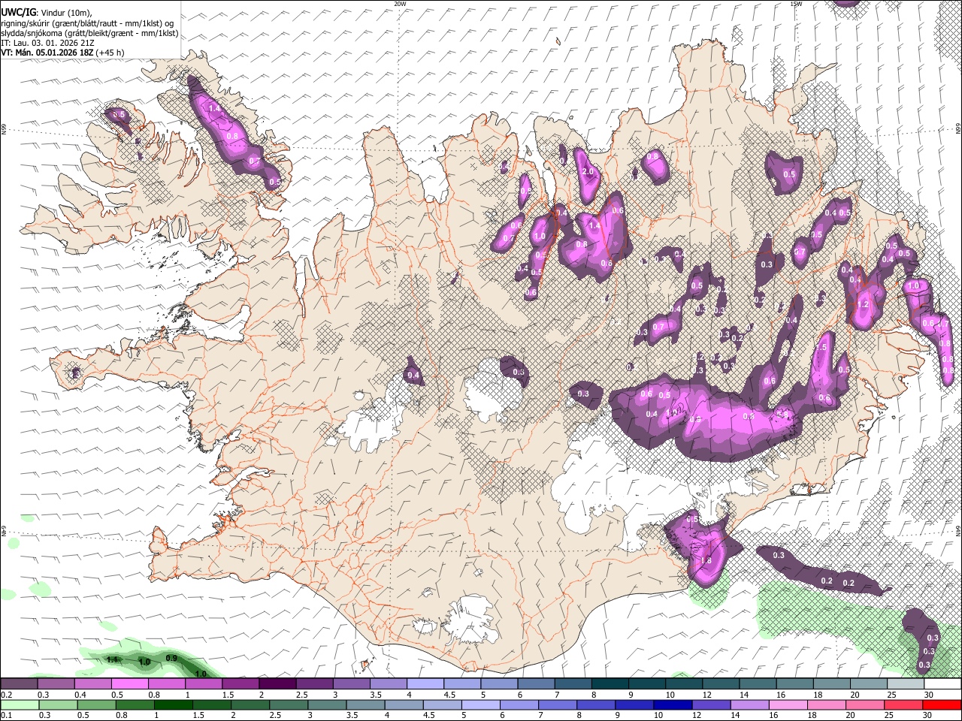
Task: Select the pale green 0.1 rain legend swatch
Action: click(x=18, y=704)
